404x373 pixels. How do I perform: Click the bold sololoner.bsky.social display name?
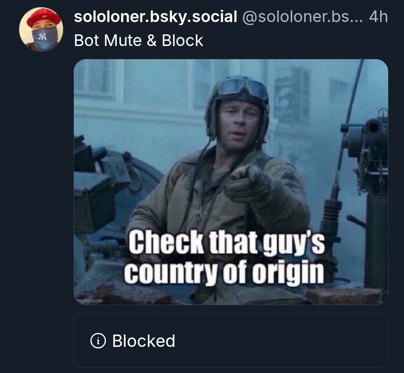click(156, 17)
